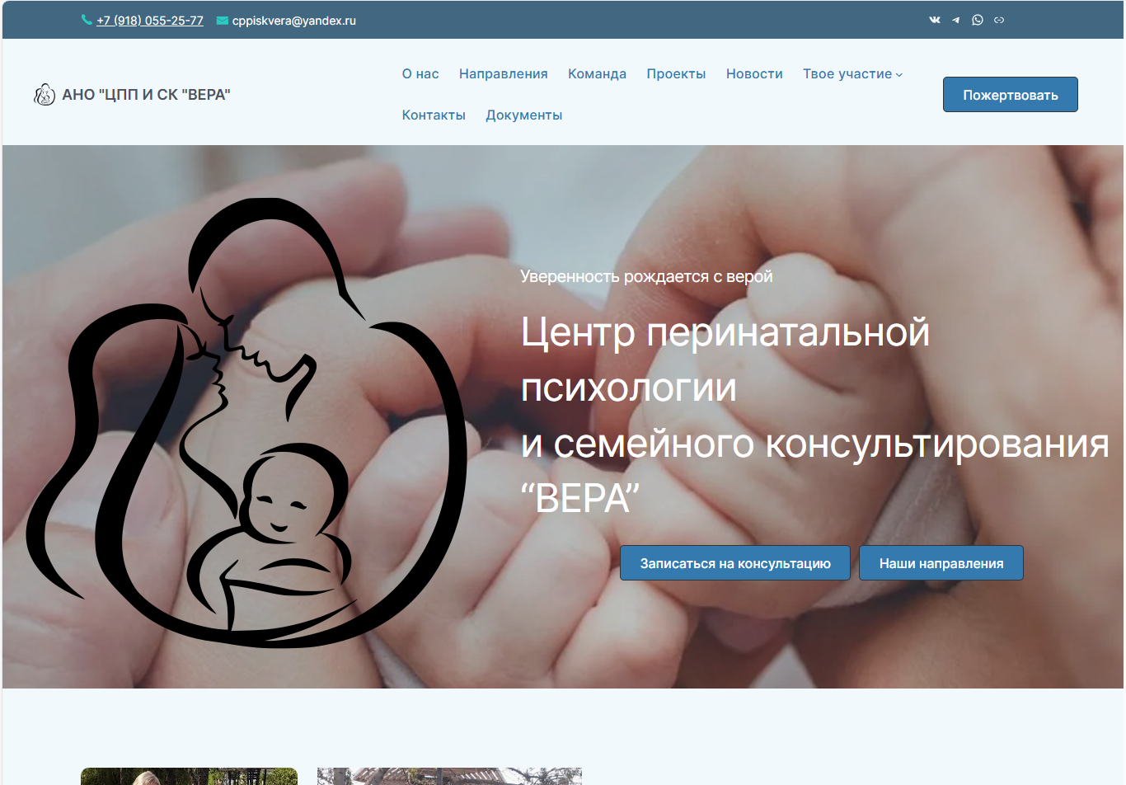Open the Направления menu item
The image size is (1126, 785).
pyautogui.click(x=504, y=74)
